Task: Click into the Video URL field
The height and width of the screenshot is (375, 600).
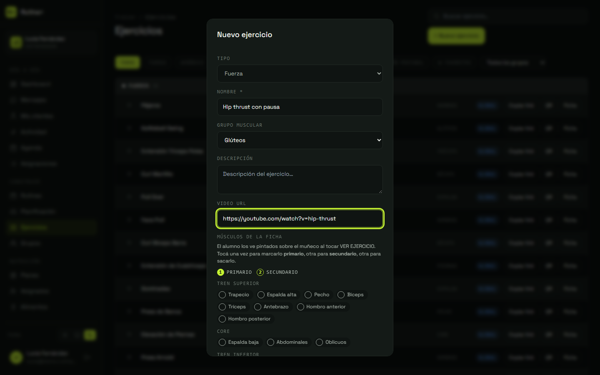Action: pos(300,218)
